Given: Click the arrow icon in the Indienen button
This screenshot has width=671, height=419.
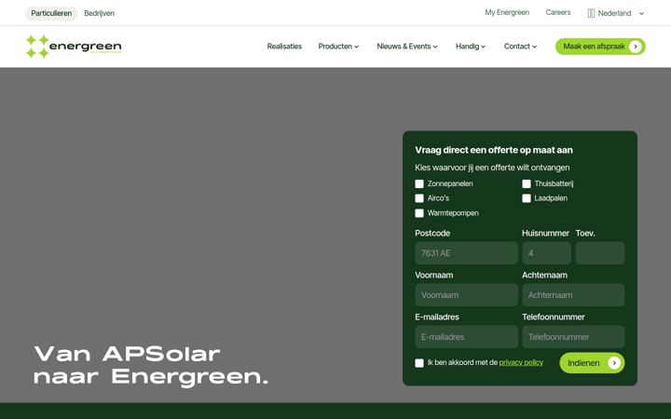Looking at the screenshot, I should [x=614, y=363].
